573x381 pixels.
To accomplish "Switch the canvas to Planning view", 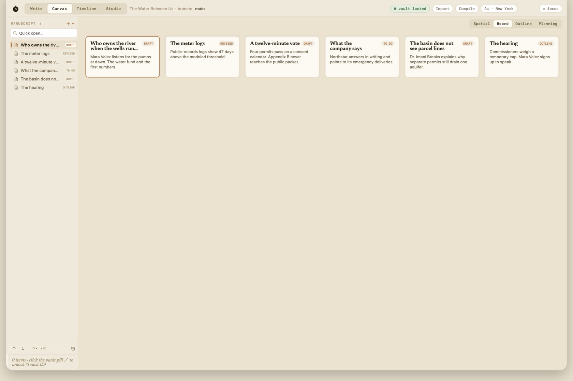I will pos(548,24).
